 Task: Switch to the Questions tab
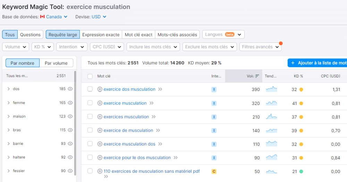coord(30,34)
